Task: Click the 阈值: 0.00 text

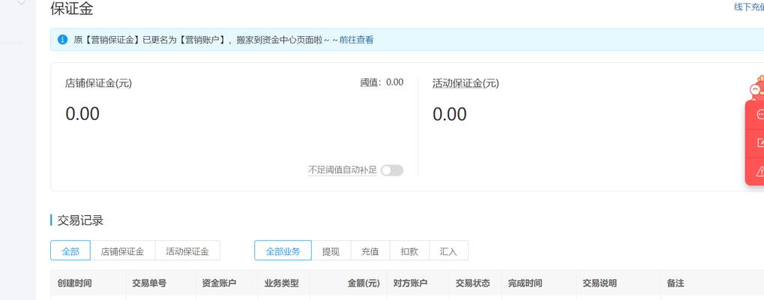Action: tap(382, 82)
